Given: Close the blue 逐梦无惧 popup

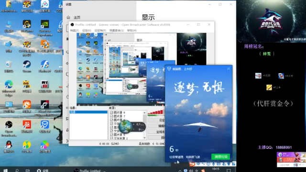Looking at the screenshot, I should pos(229,69).
